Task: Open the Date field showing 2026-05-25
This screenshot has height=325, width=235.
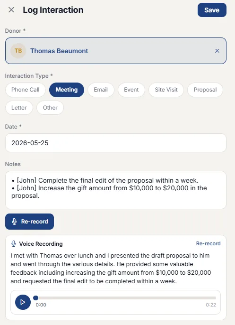Action: pyautogui.click(x=116, y=143)
